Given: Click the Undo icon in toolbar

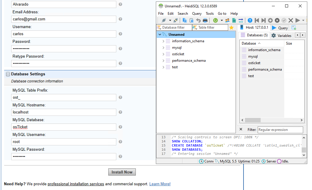Looking at the screenshot, I should [198, 21].
